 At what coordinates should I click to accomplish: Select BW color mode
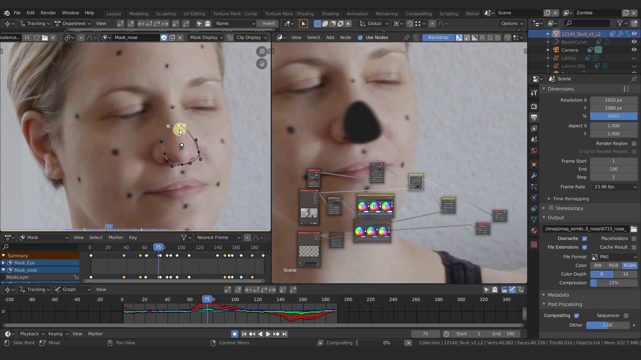[x=598, y=266]
